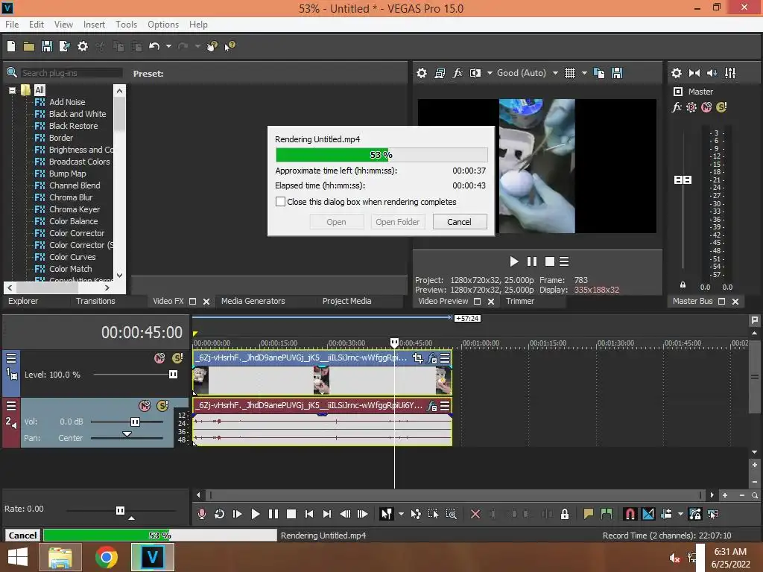Open edit tool selection dropdown arrow
Screen dimensions: 763x572
pyautogui.click(x=401, y=514)
